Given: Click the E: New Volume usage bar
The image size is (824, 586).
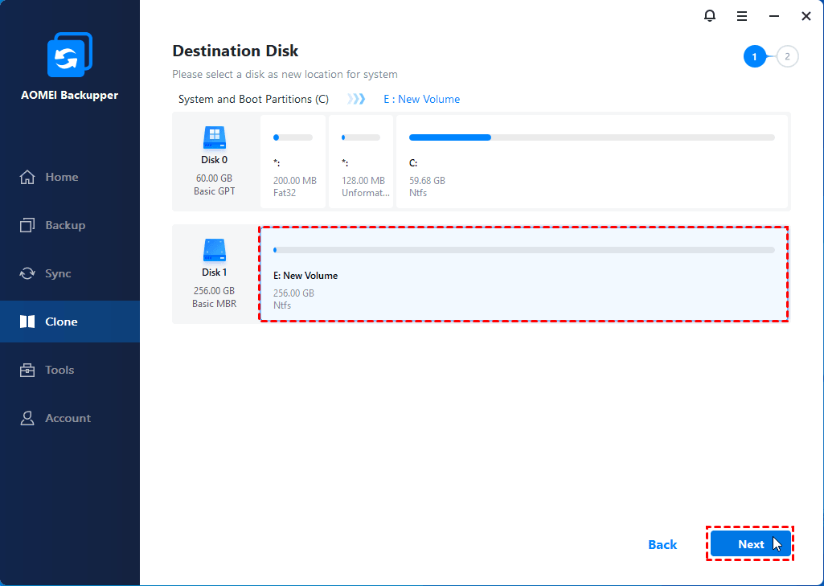Looking at the screenshot, I should tap(524, 250).
